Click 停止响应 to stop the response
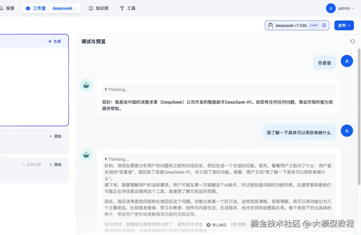The width and height of the screenshot is (361, 235). [x=217, y=225]
